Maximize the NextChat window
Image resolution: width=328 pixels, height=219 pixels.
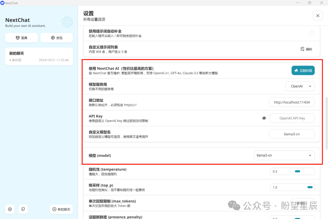tap(309, 3)
